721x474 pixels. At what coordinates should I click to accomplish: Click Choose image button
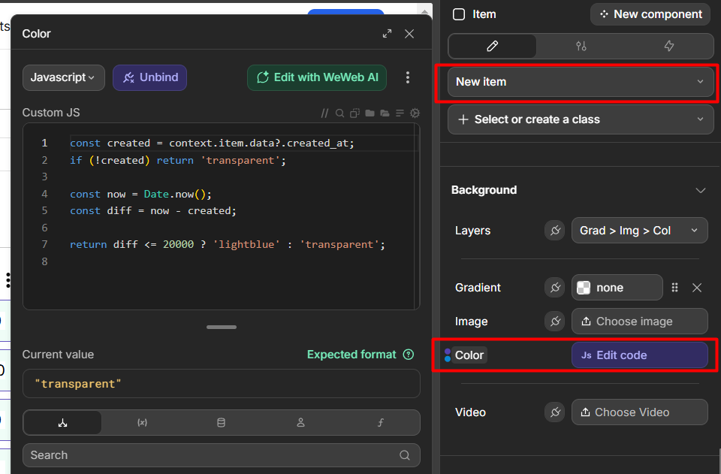[640, 322]
